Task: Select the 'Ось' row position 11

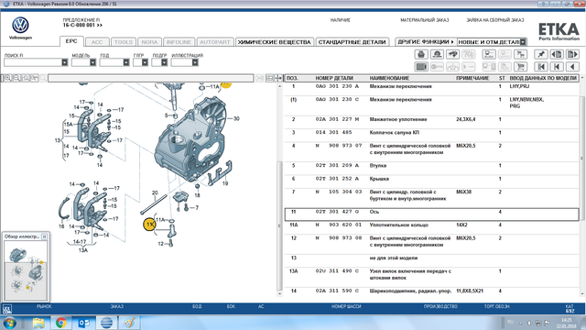Action: 431,214
